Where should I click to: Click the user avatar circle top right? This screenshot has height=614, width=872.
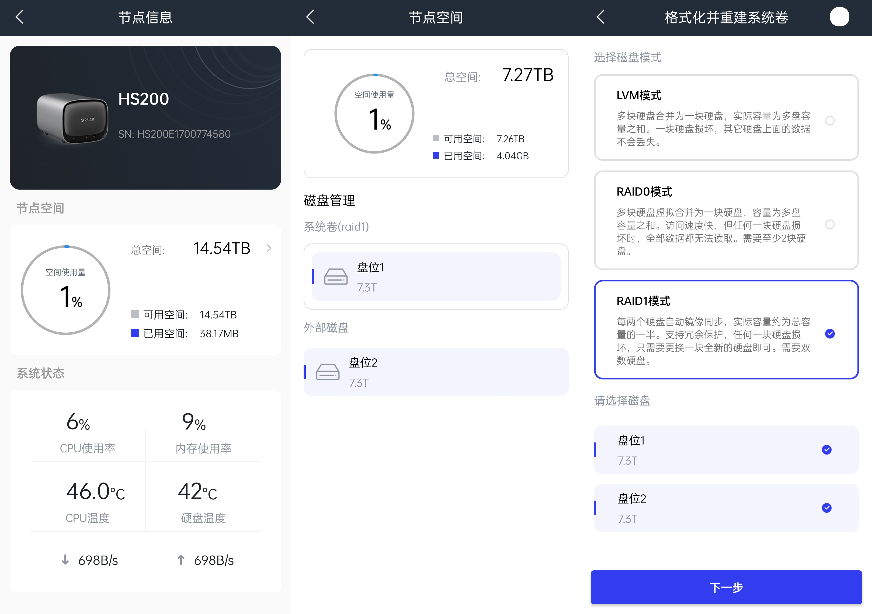840,17
